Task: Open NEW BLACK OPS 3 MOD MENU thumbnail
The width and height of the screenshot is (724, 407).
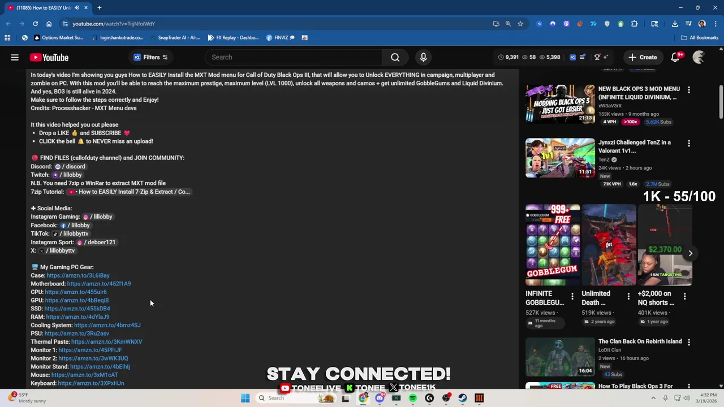Action: pyautogui.click(x=560, y=104)
